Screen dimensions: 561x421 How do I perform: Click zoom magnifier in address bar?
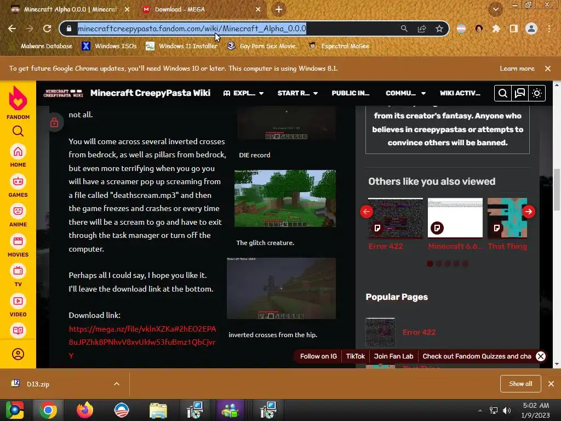click(x=404, y=29)
